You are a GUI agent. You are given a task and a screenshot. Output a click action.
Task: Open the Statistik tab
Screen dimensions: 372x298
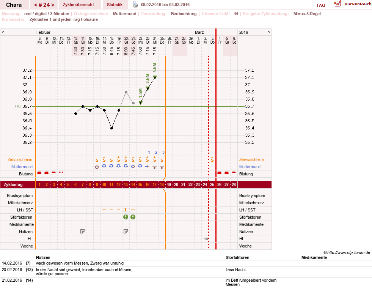click(x=115, y=5)
